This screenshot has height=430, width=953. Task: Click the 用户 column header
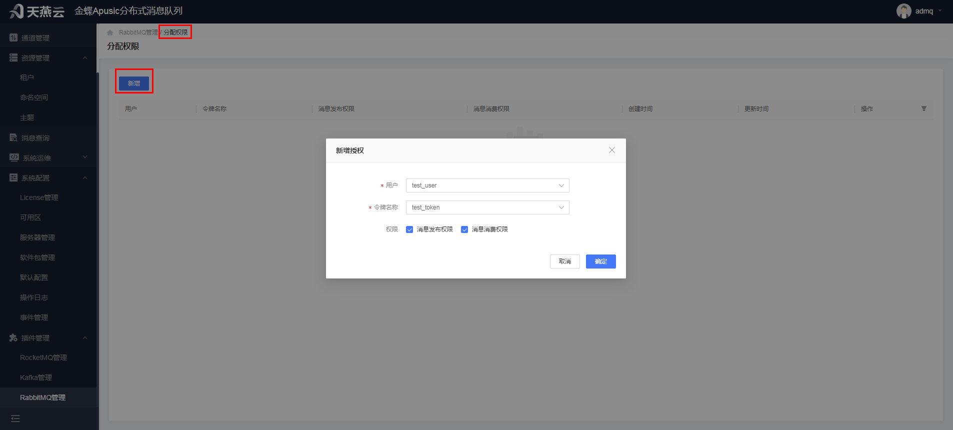point(131,108)
